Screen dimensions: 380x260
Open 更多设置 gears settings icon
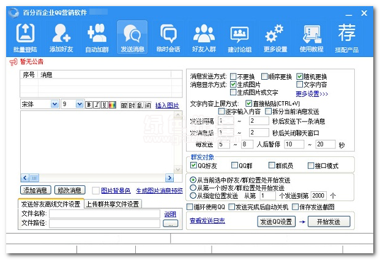(x=275, y=37)
